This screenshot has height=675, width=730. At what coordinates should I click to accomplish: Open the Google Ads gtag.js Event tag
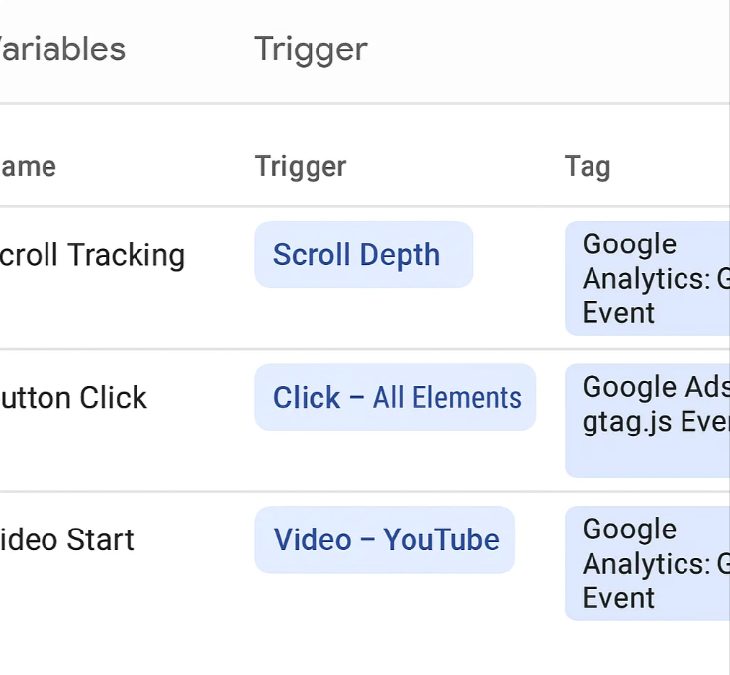647,421
